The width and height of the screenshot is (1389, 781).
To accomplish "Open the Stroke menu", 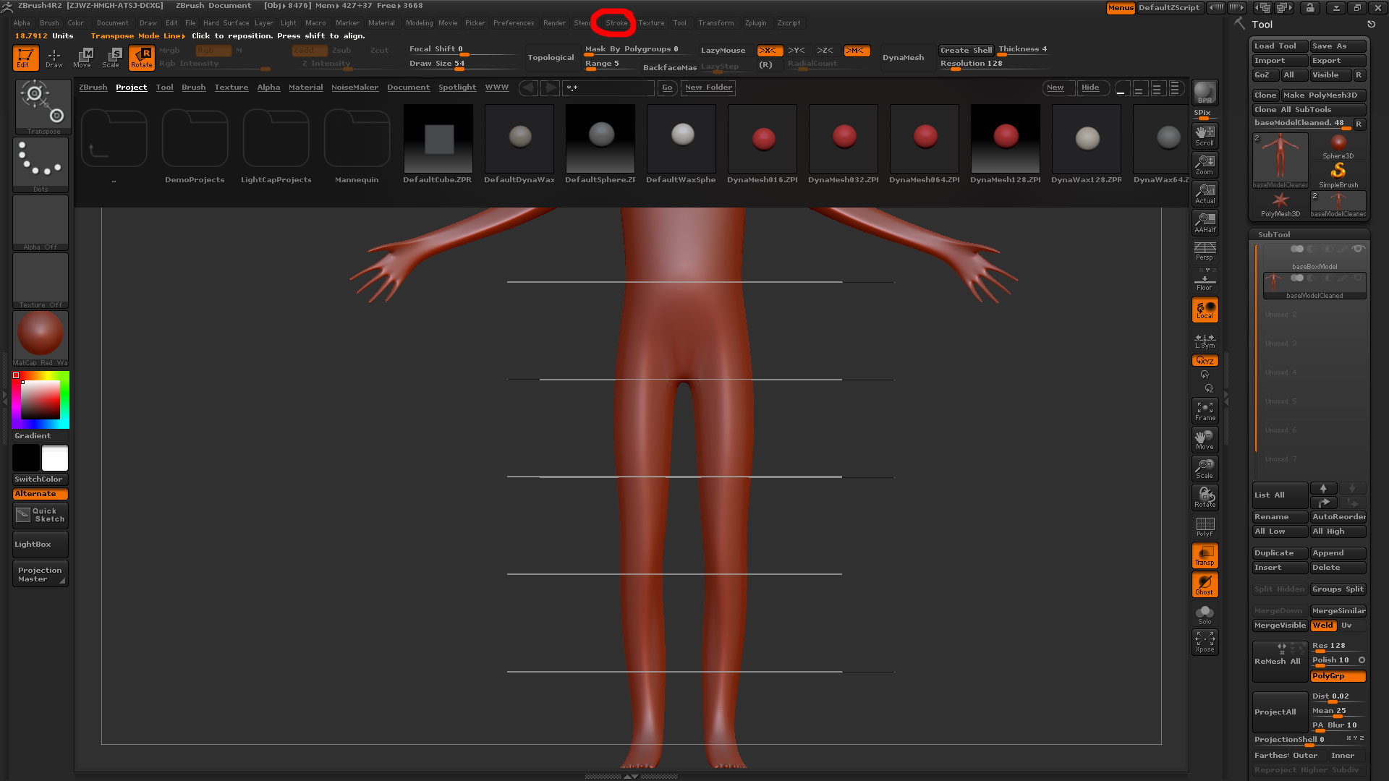I will coord(616,23).
